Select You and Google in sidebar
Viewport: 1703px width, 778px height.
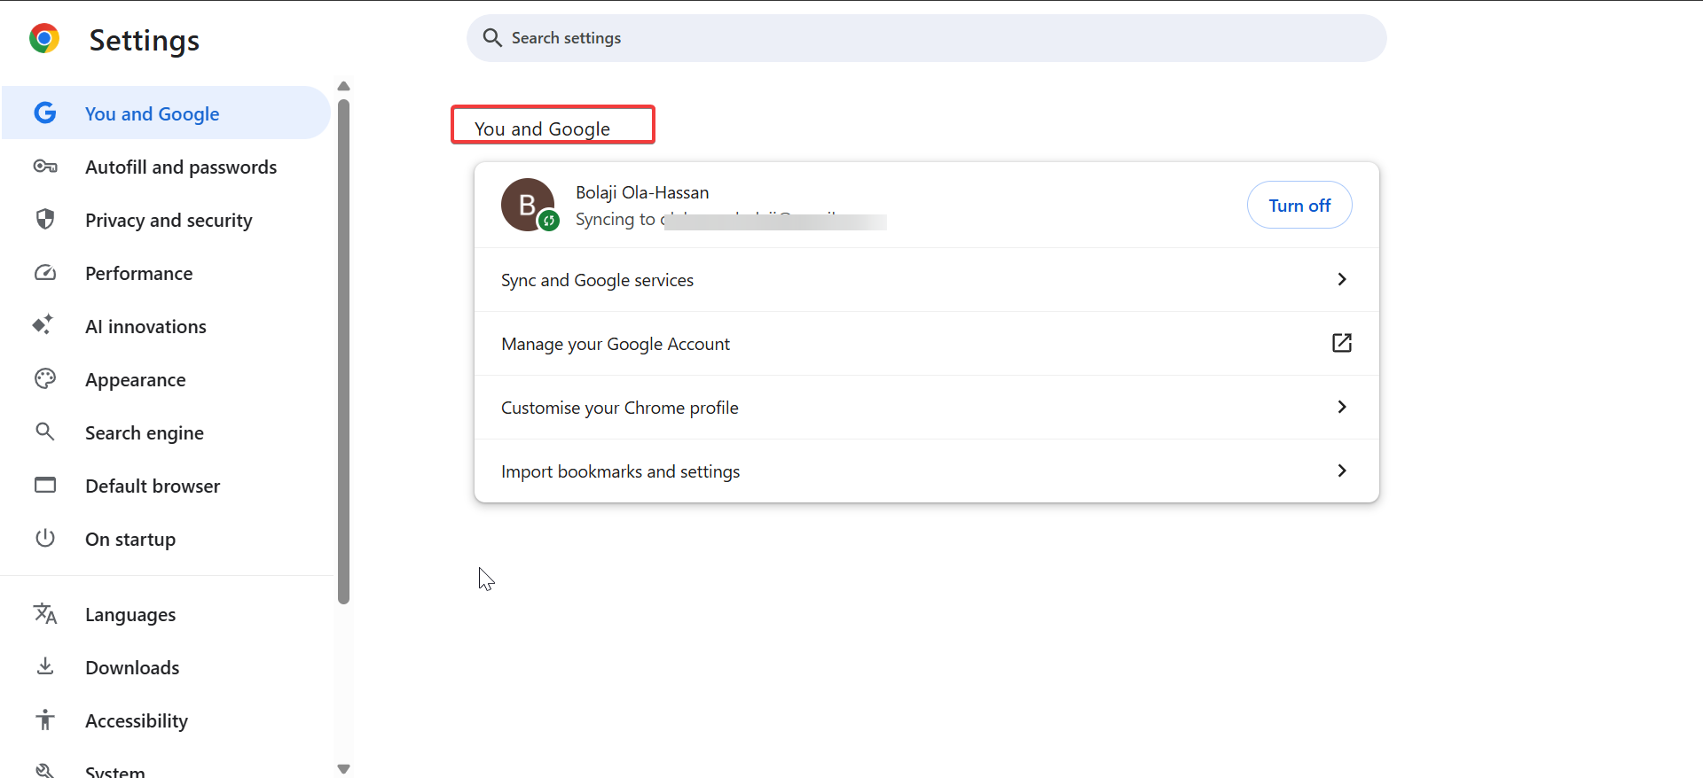152,113
